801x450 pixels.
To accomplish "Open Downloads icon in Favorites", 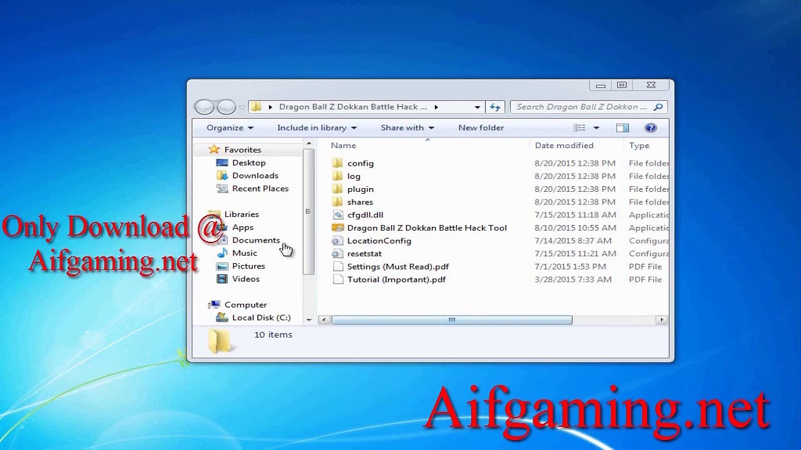I will pos(222,176).
